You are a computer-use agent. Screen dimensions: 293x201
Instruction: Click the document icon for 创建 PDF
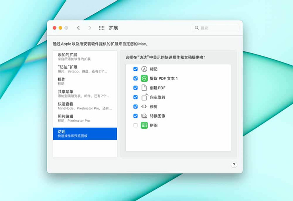(x=144, y=87)
